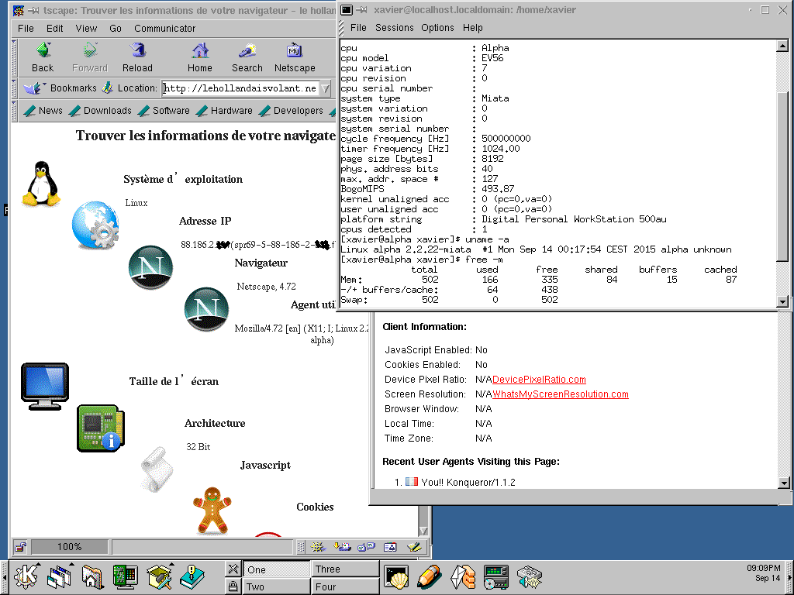
Task: Open File menu in Netscape
Action: click(26, 29)
